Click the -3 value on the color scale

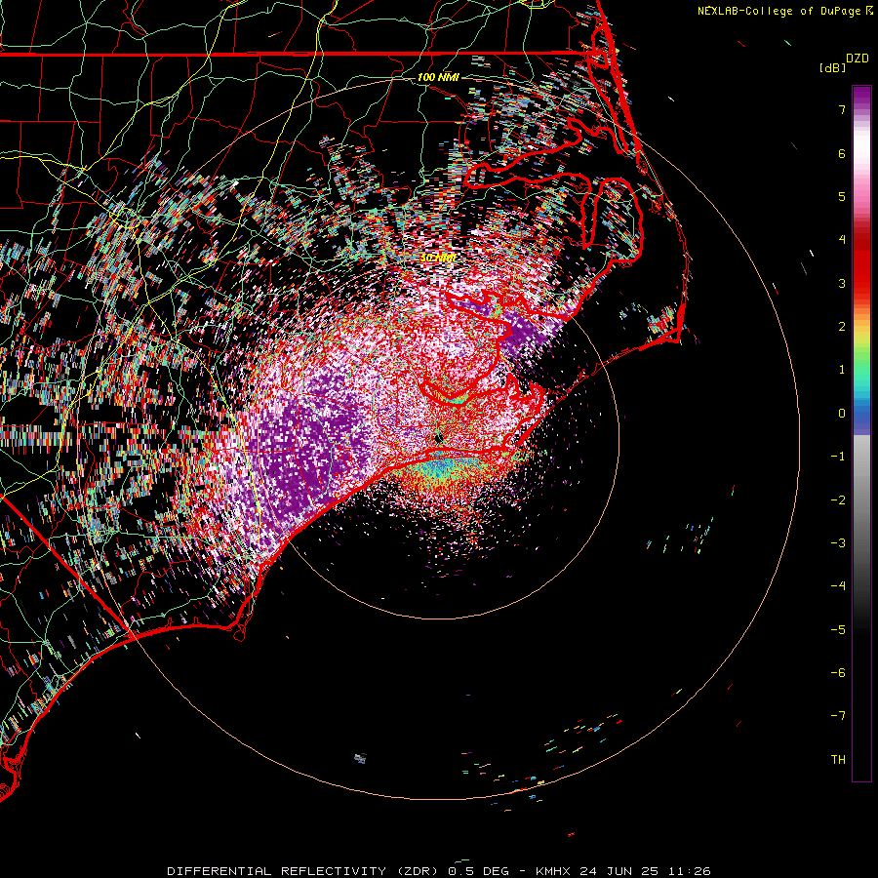point(838,543)
